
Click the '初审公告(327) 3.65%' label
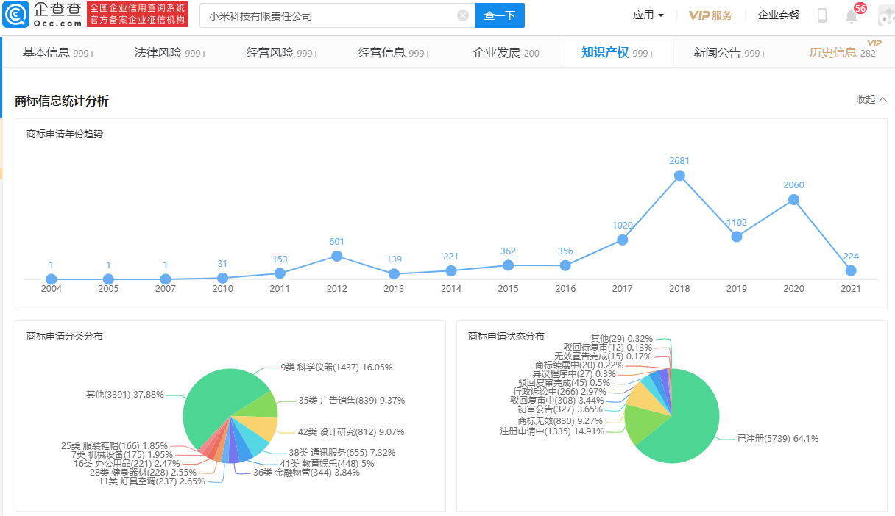pos(560,409)
